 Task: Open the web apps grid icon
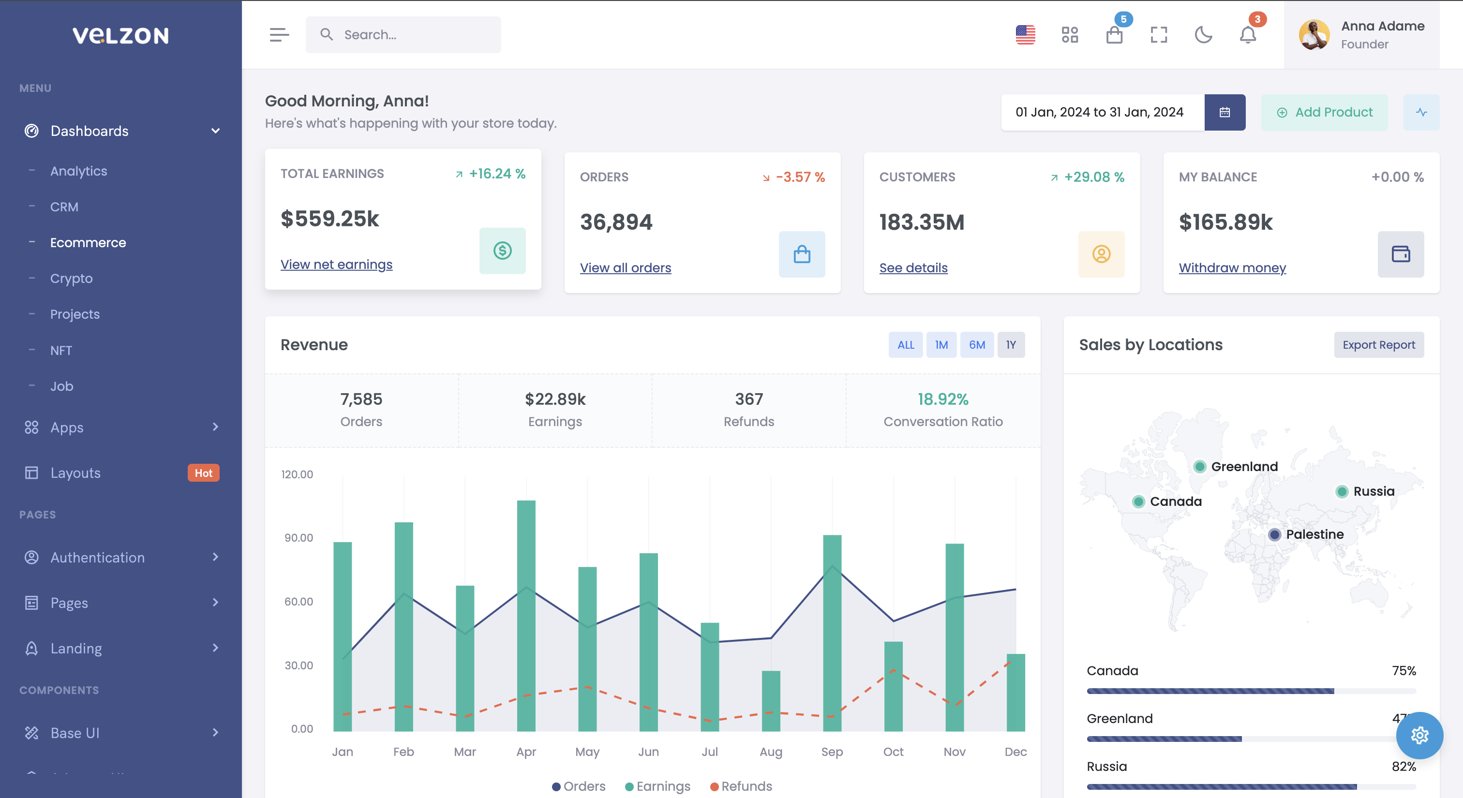click(x=1069, y=35)
